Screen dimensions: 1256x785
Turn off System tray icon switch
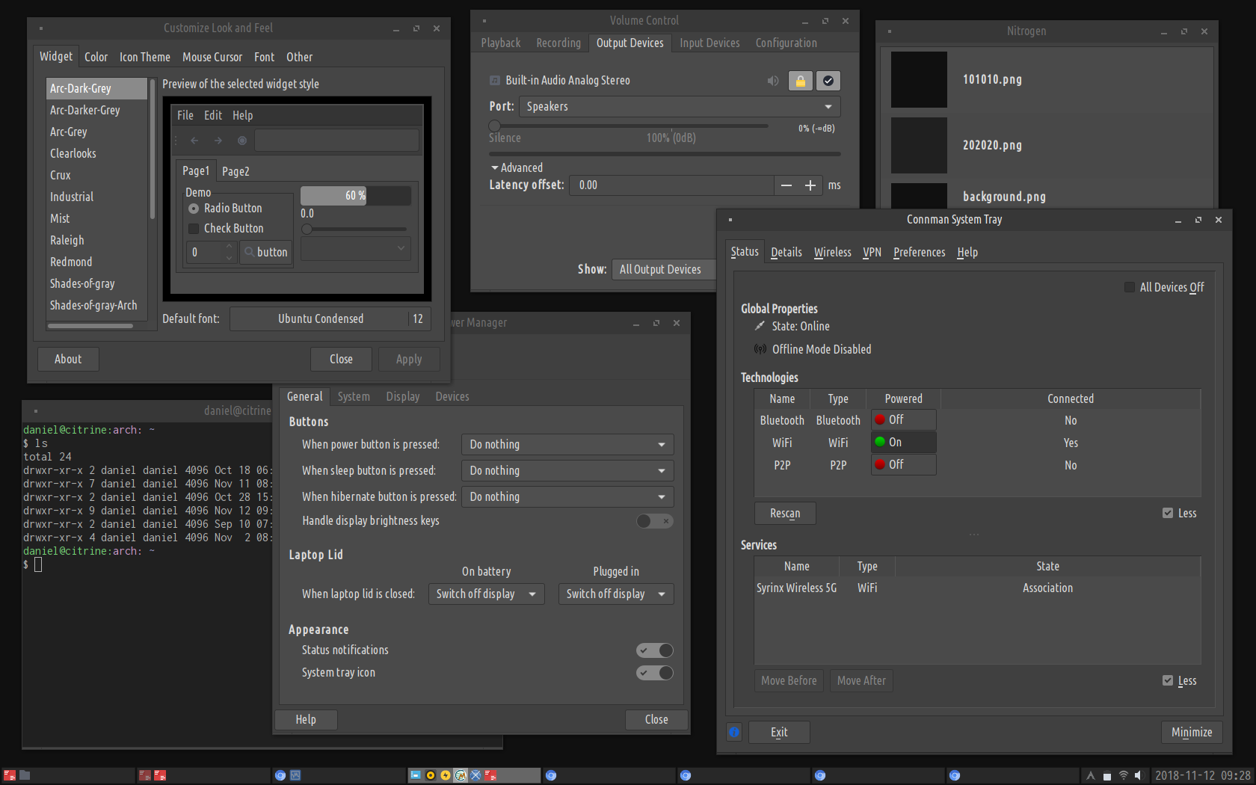654,673
